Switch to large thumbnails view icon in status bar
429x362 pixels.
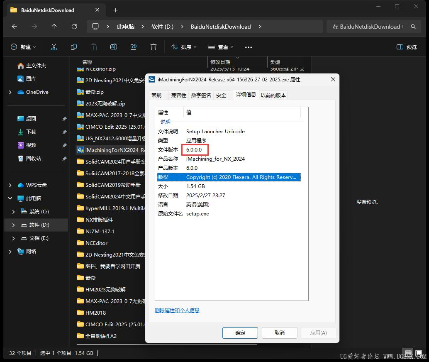coord(419,353)
